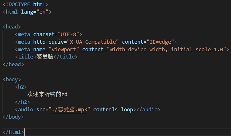Click the "IE=edge" content value

coord(160,42)
